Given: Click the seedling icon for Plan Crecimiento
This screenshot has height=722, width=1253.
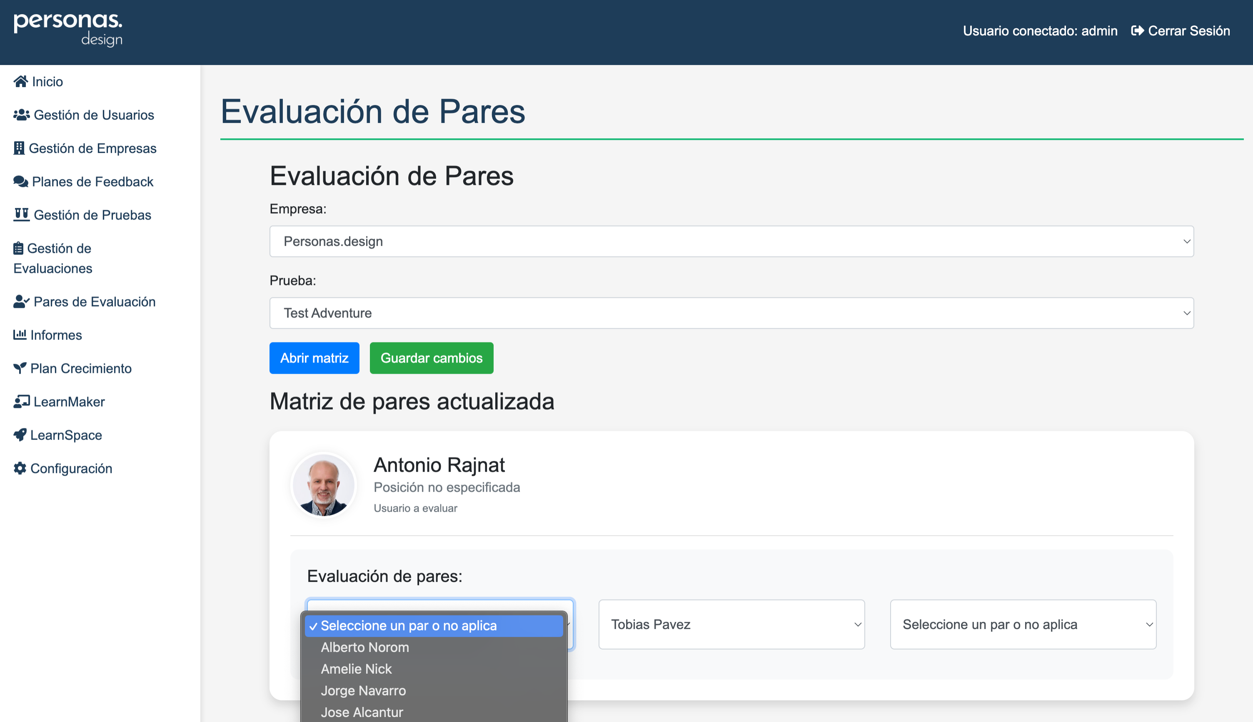Looking at the screenshot, I should point(20,368).
